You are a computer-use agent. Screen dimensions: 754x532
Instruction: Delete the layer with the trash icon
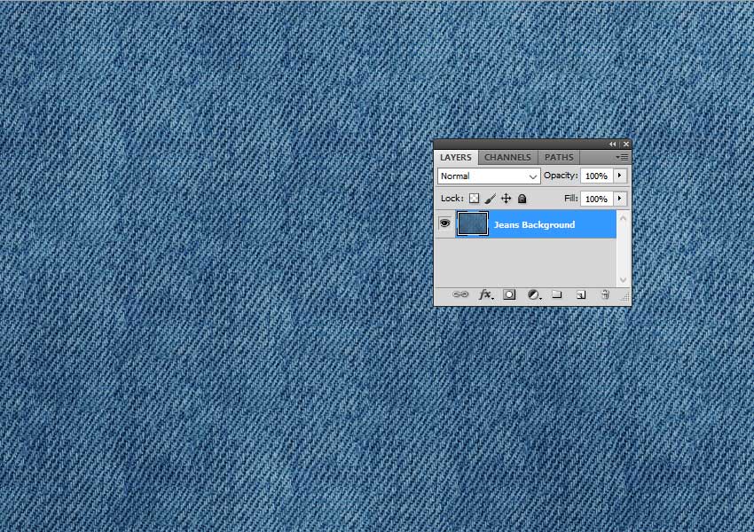(x=605, y=293)
